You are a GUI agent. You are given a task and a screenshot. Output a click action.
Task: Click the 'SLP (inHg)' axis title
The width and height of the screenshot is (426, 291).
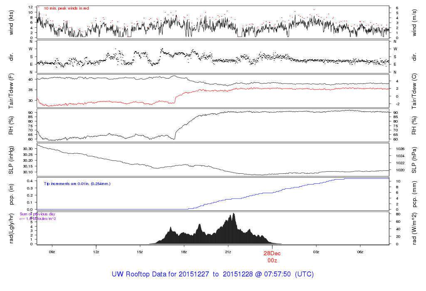(x=11, y=160)
